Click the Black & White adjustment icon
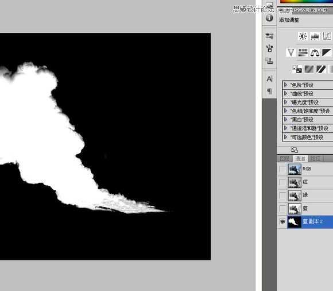 [327, 52]
